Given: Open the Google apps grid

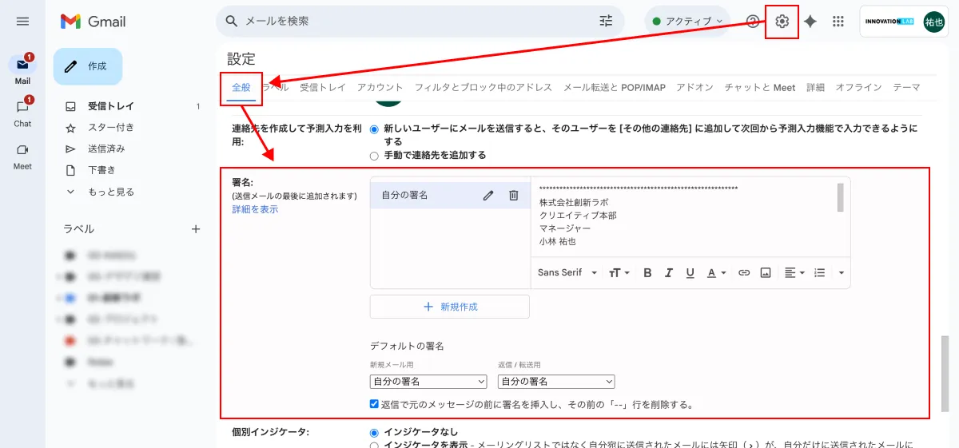Looking at the screenshot, I should pos(838,22).
